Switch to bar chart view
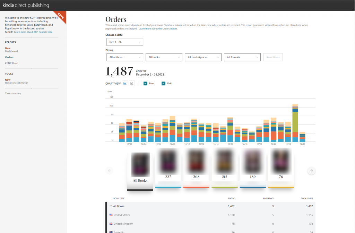Screen dimensions: 355x233 point(125,84)
